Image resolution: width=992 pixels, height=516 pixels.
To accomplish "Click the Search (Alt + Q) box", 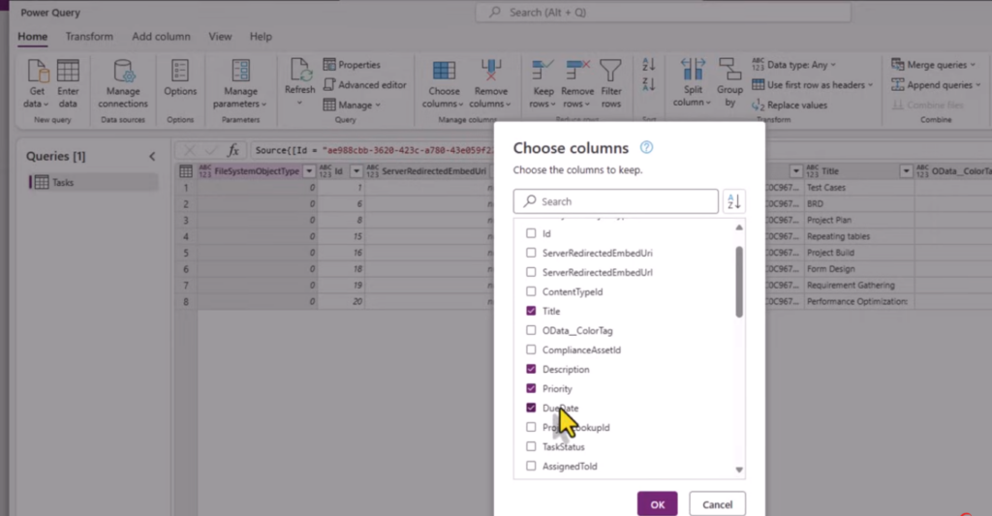I will pyautogui.click(x=663, y=12).
